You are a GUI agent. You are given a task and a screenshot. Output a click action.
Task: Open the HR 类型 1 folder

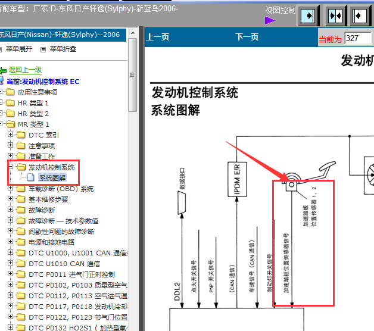coord(33,103)
